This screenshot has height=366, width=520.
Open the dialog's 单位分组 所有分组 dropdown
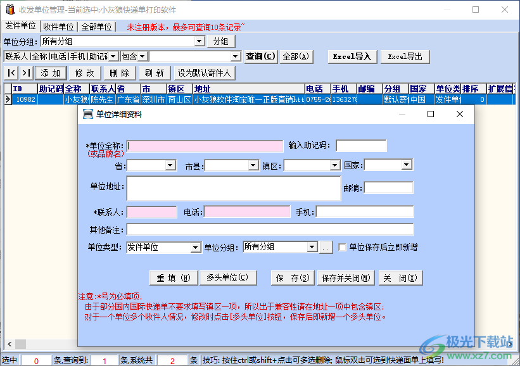click(x=312, y=247)
